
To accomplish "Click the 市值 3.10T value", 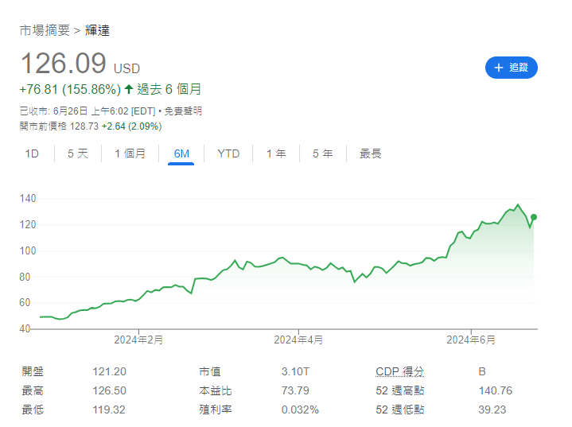I will (294, 371).
